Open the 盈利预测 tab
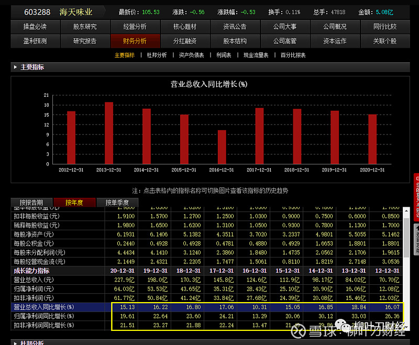 (35, 41)
